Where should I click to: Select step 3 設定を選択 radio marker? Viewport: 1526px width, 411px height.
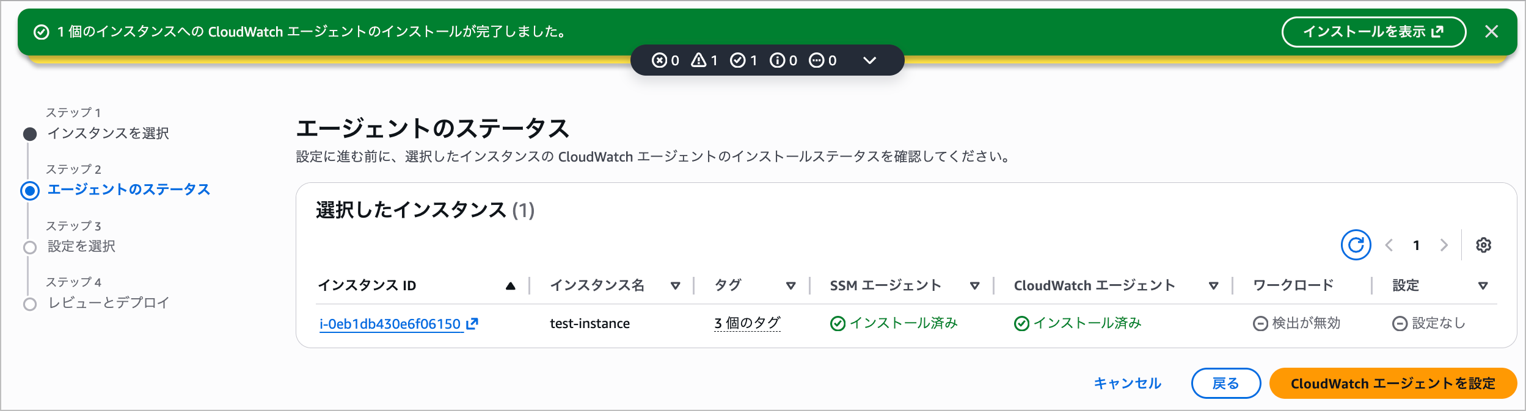click(30, 248)
